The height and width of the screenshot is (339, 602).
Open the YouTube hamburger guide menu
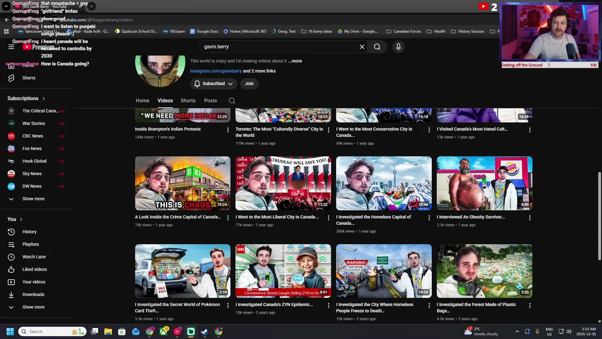coord(11,47)
